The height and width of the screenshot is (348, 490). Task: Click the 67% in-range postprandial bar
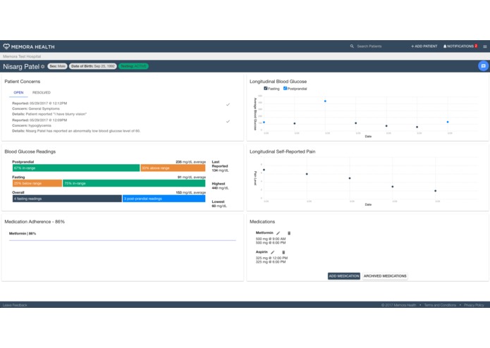coord(76,168)
